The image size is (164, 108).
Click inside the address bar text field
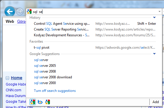[x=94, y=12]
